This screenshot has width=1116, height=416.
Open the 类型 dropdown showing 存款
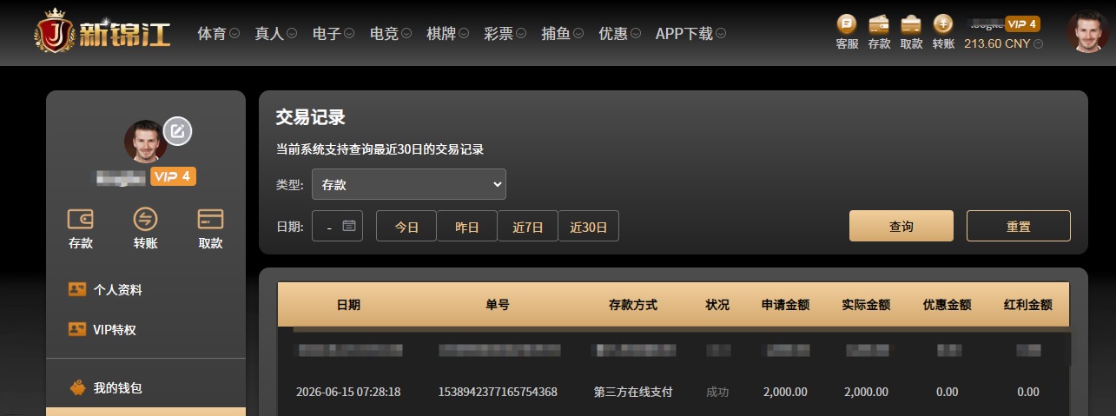tap(409, 184)
